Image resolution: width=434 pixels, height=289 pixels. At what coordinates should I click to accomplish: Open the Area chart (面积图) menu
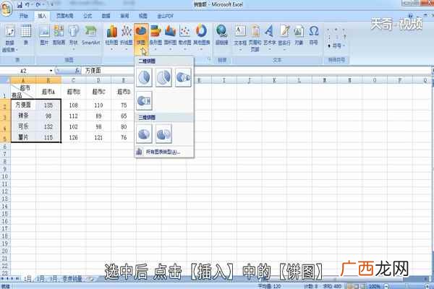coord(170,38)
